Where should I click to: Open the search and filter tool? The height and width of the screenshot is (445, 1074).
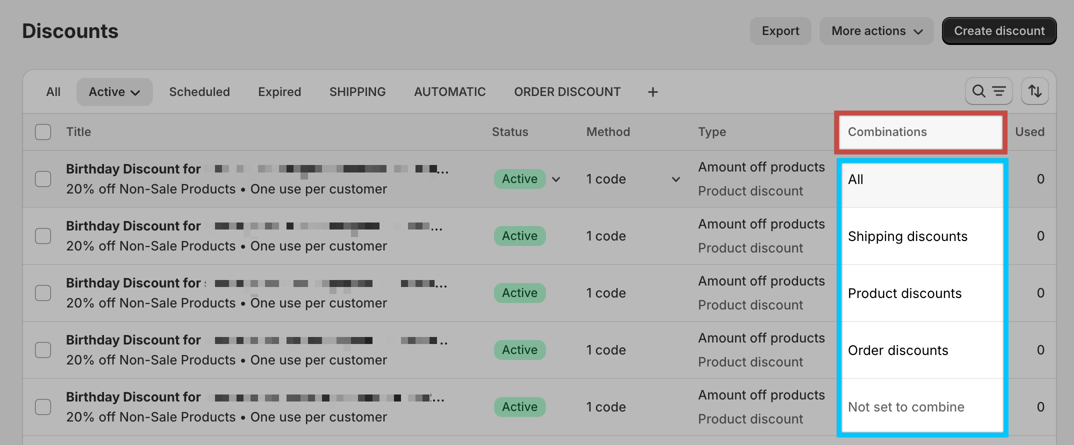click(988, 91)
